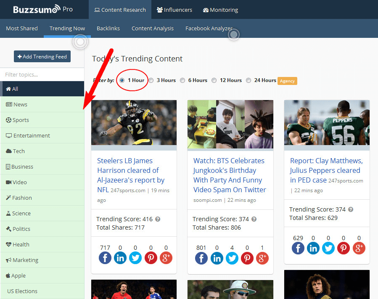Select the Science topic in sidebar
The image size is (378, 299).
point(42,213)
